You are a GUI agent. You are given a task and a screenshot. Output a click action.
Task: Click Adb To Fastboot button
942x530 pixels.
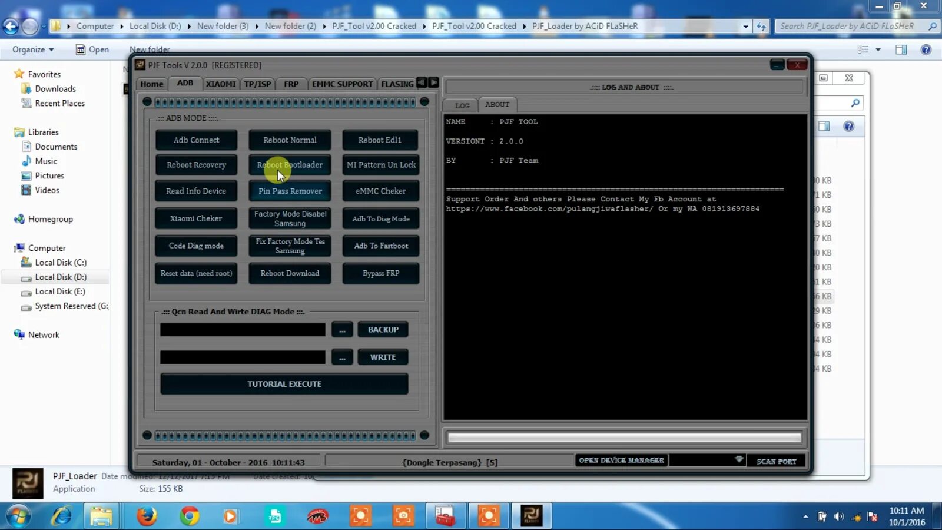point(381,246)
